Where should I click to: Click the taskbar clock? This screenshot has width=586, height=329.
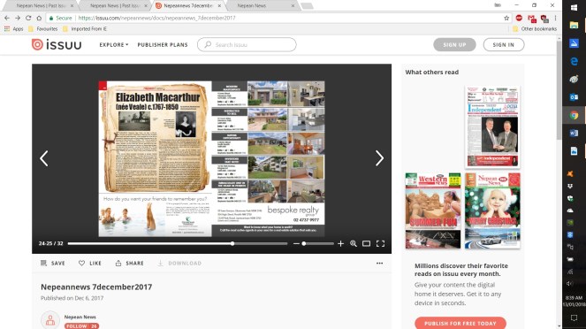pyautogui.click(x=574, y=301)
